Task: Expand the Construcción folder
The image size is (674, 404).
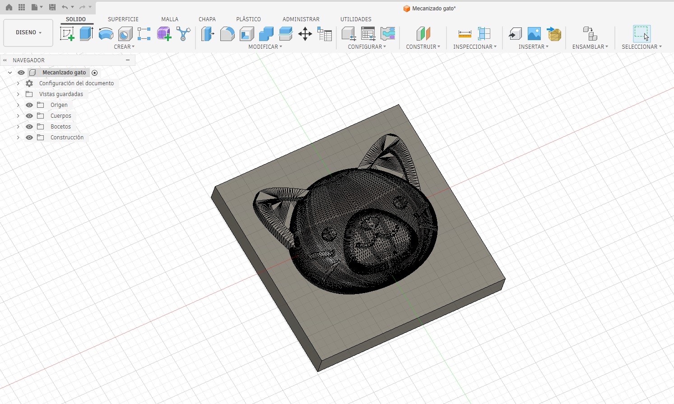Action: click(x=18, y=138)
